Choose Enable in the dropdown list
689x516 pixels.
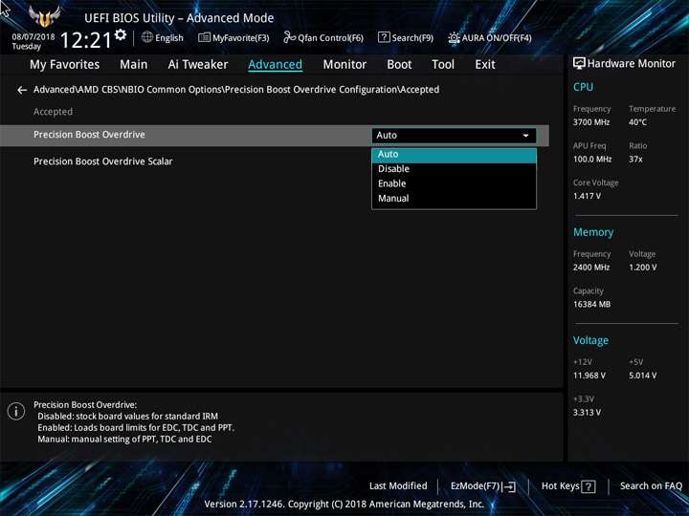point(454,183)
